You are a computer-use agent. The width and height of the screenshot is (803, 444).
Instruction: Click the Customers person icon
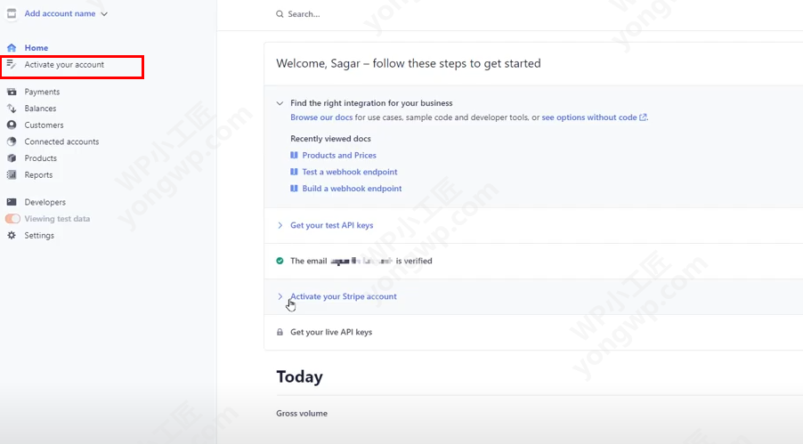point(12,125)
